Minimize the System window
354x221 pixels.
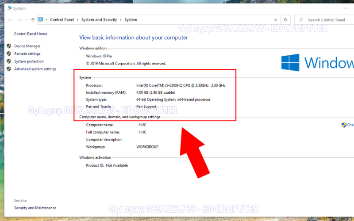pos(346,8)
